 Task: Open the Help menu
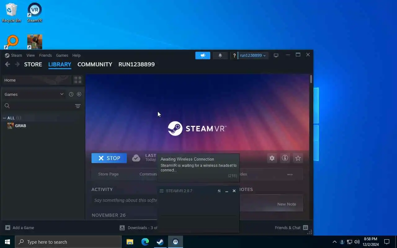point(76,55)
